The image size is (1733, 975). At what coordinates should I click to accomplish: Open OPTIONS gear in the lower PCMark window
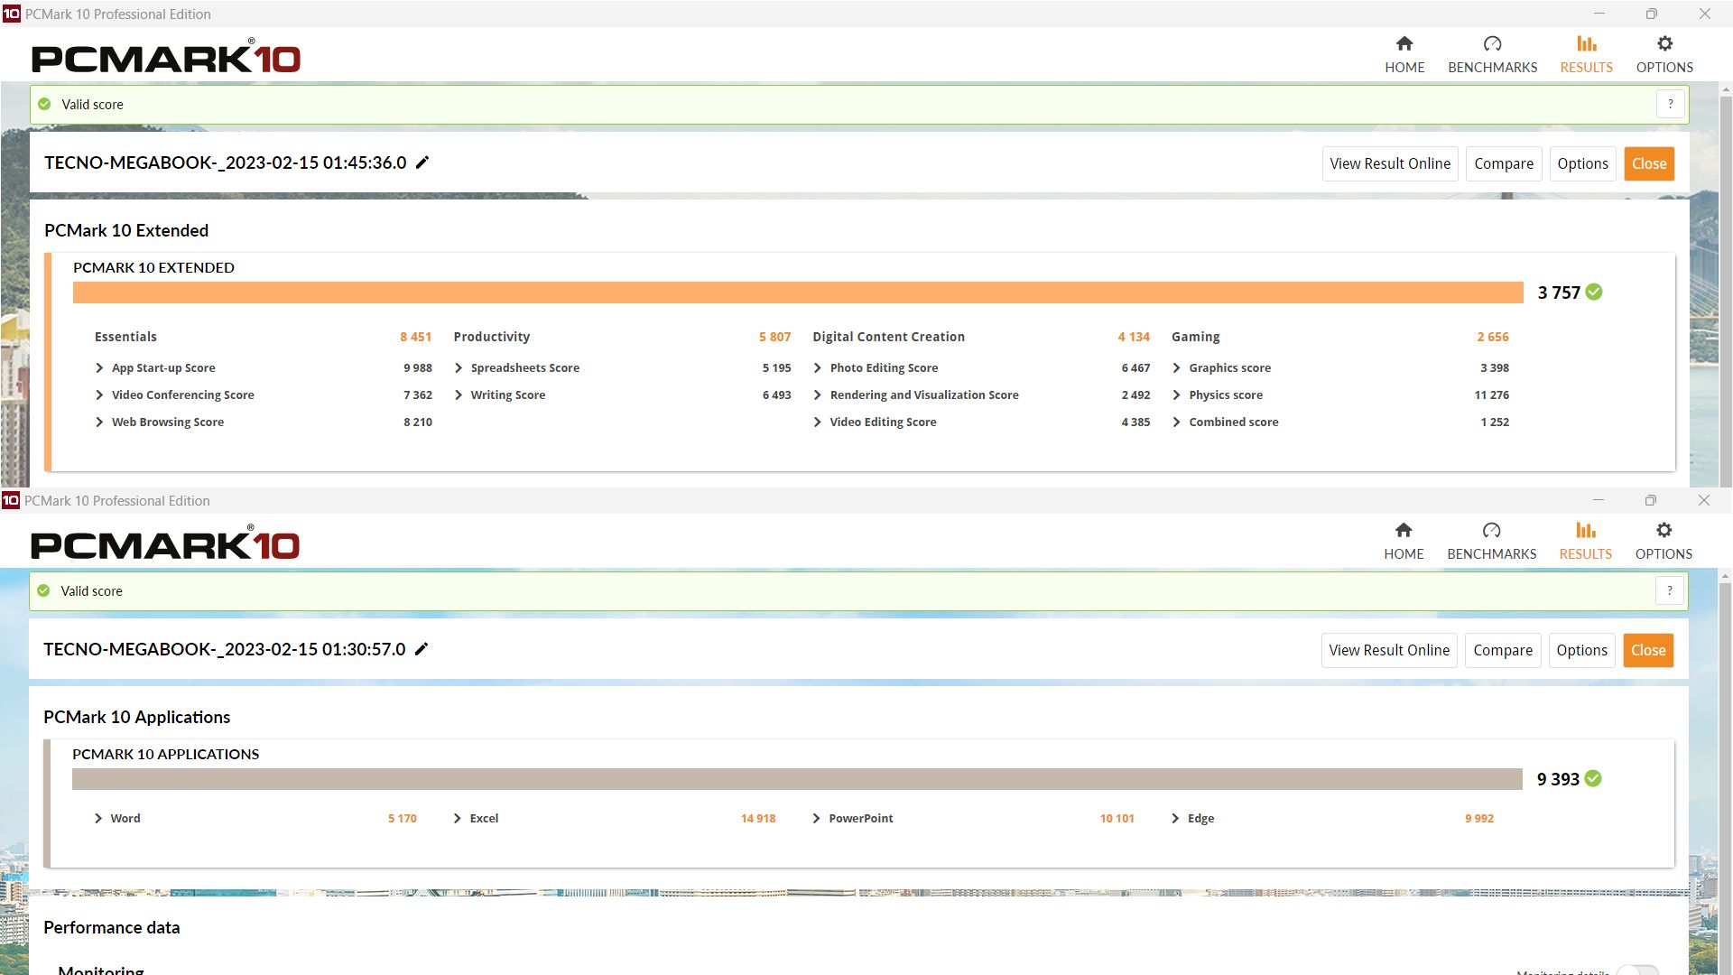click(x=1663, y=541)
